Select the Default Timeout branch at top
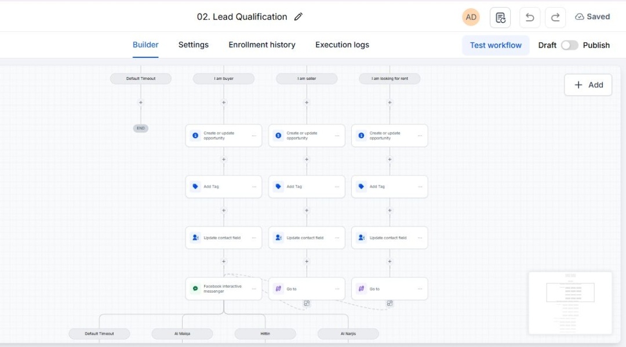This screenshot has height=347, width=626. point(140,79)
